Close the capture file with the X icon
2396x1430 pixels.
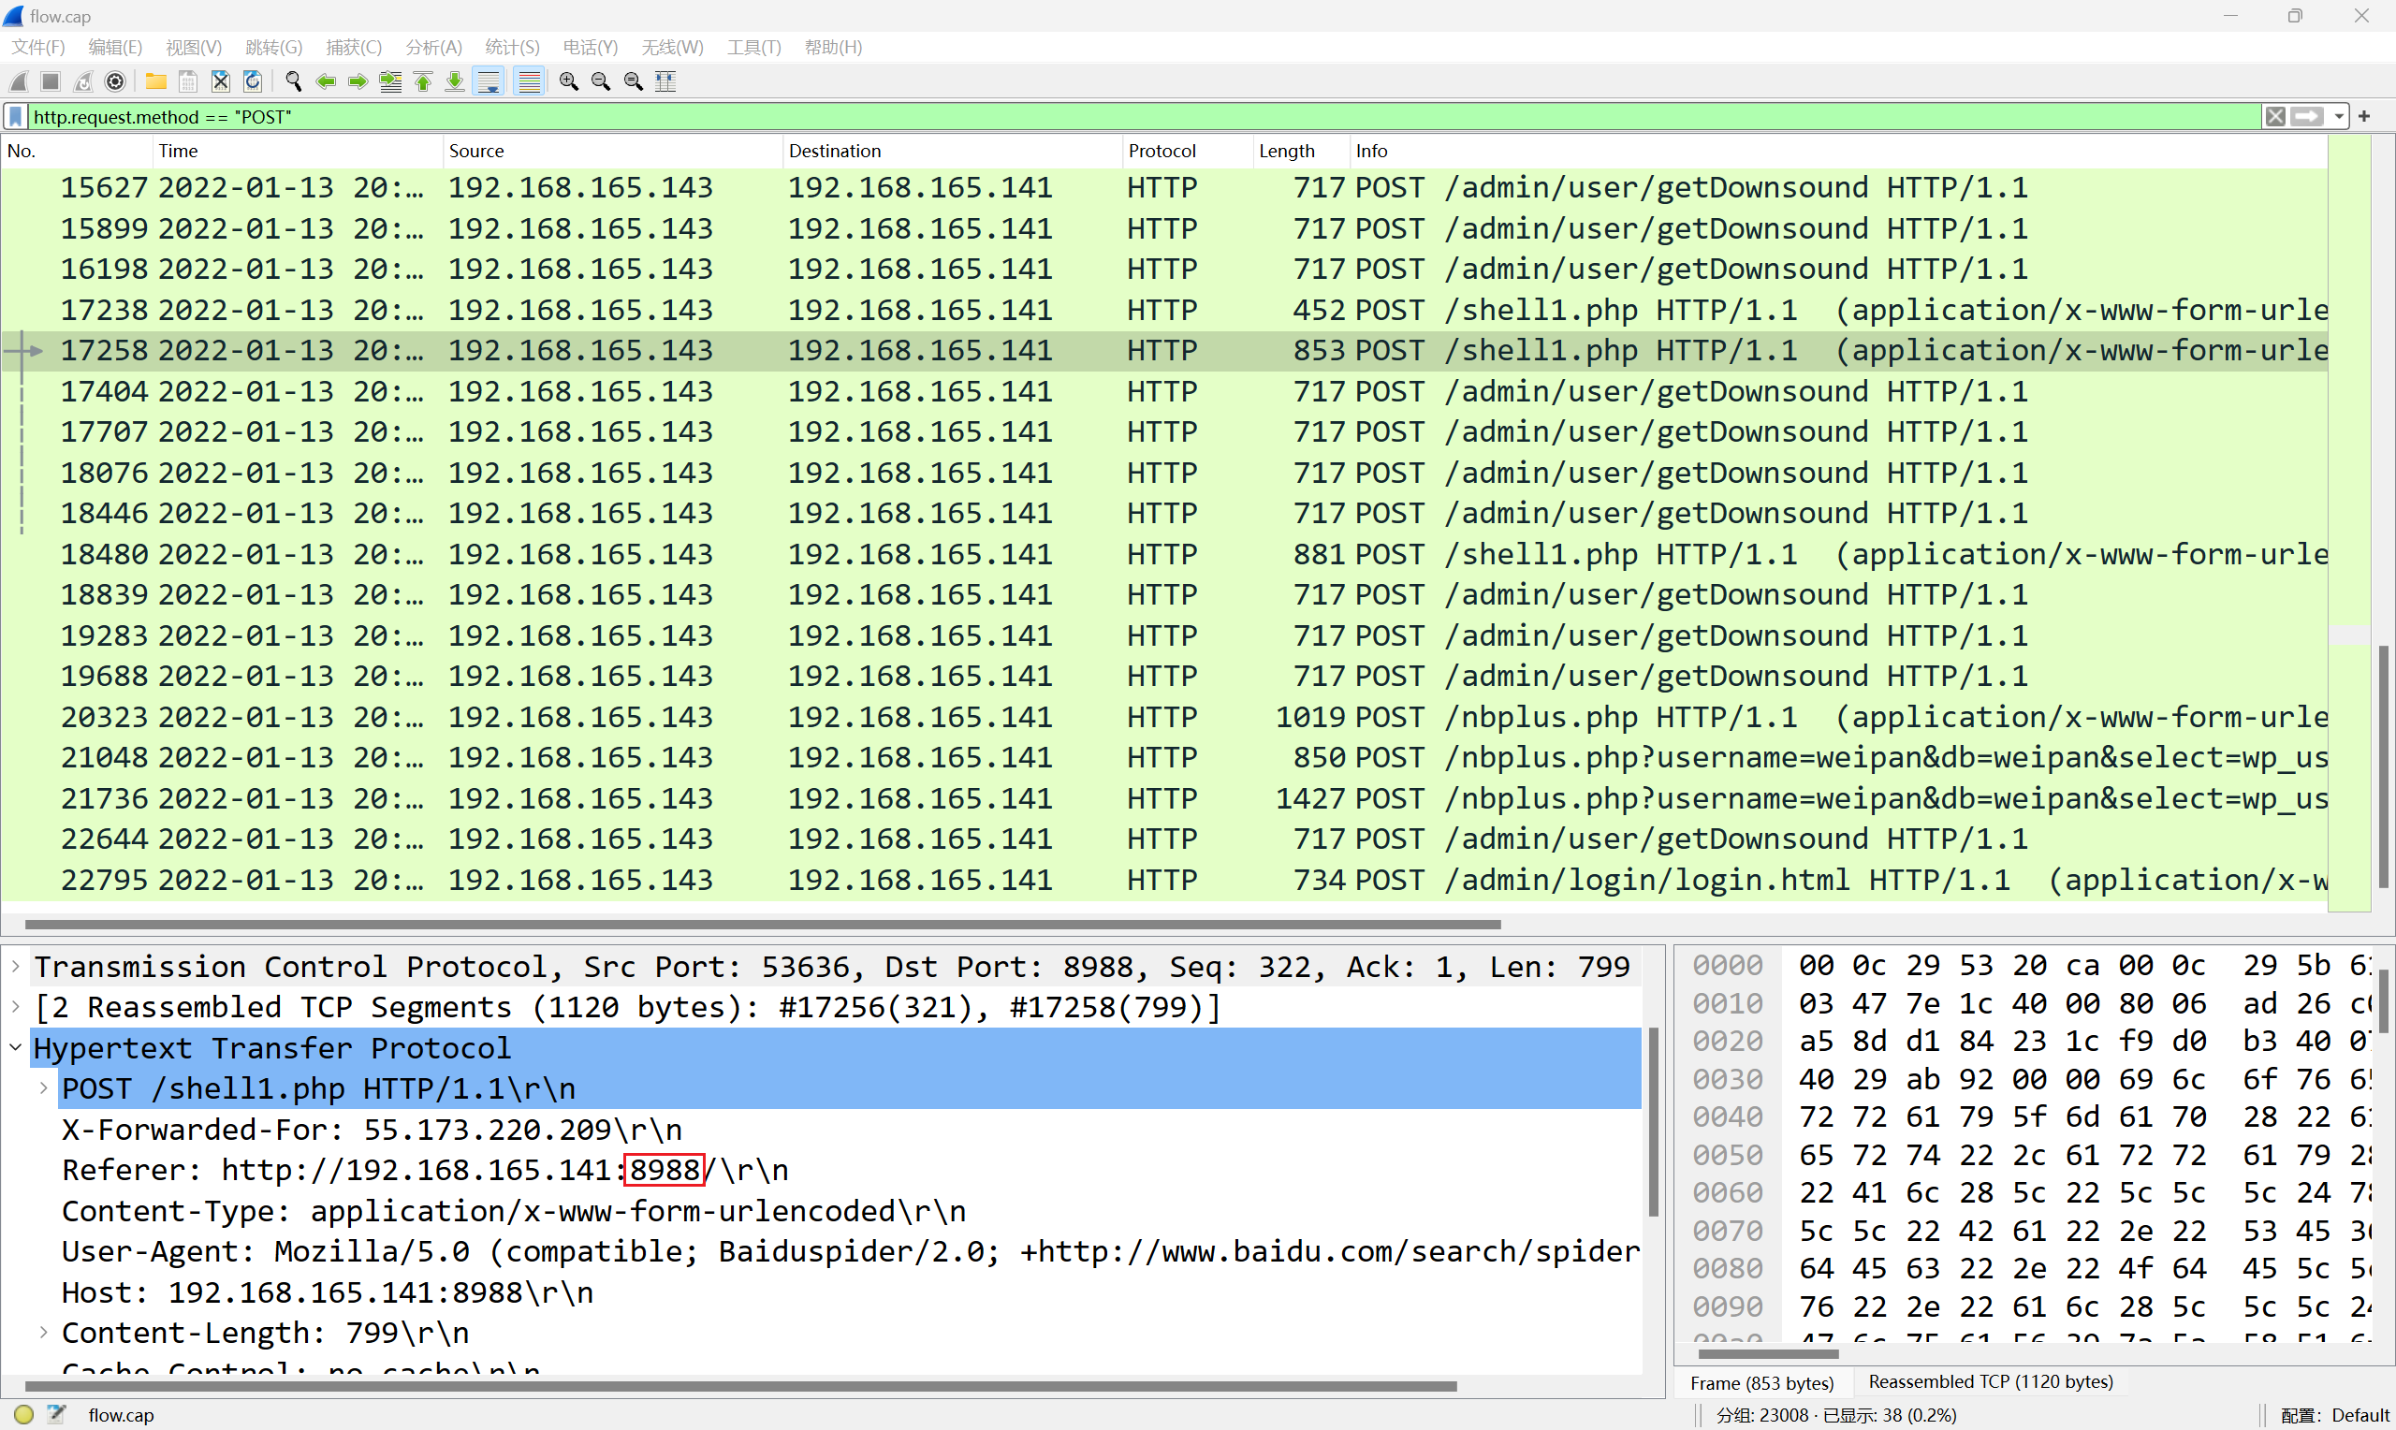(221, 82)
